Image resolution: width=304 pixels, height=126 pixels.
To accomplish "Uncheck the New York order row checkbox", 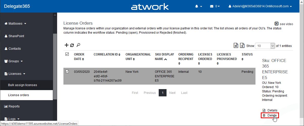I will coord(67,72).
